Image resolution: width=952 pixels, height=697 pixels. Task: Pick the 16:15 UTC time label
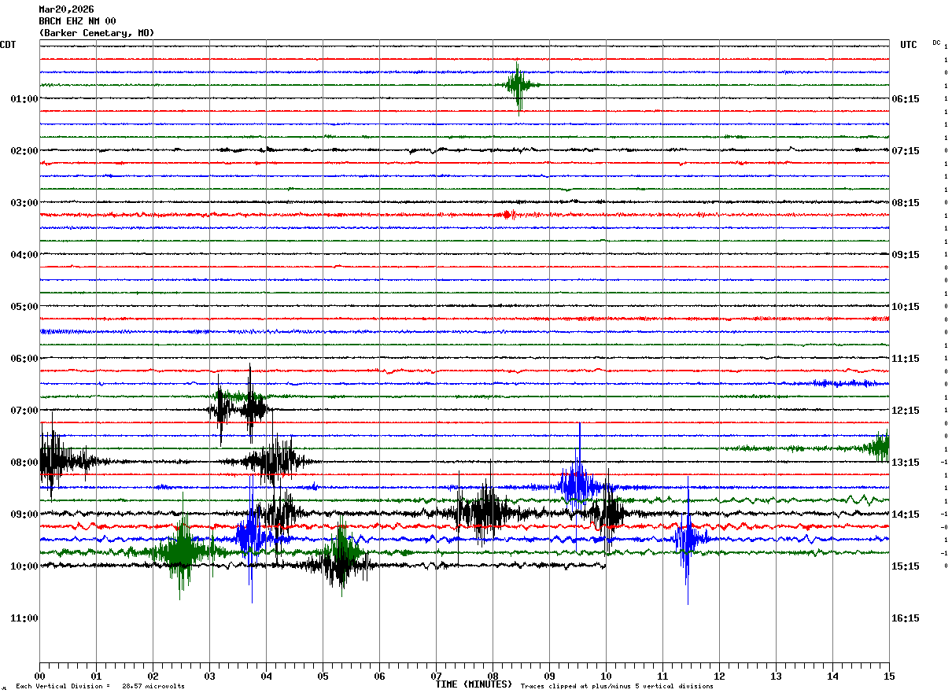coord(906,618)
